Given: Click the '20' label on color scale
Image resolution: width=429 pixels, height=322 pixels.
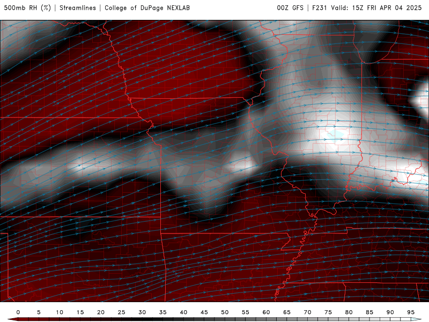Looking at the screenshot, I should pyautogui.click(x=101, y=312).
